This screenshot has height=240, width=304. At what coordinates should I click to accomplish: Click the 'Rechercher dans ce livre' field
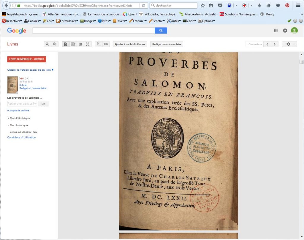[22, 104]
